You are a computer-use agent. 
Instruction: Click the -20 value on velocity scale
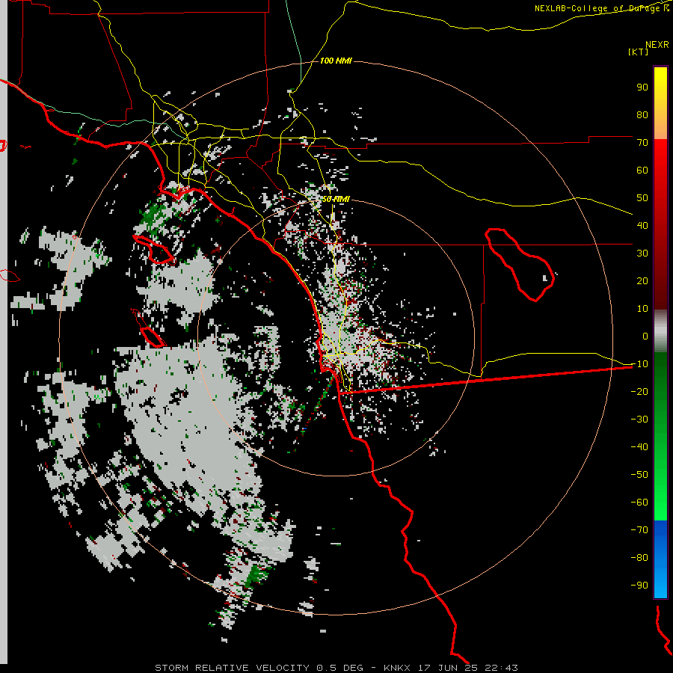click(x=639, y=391)
